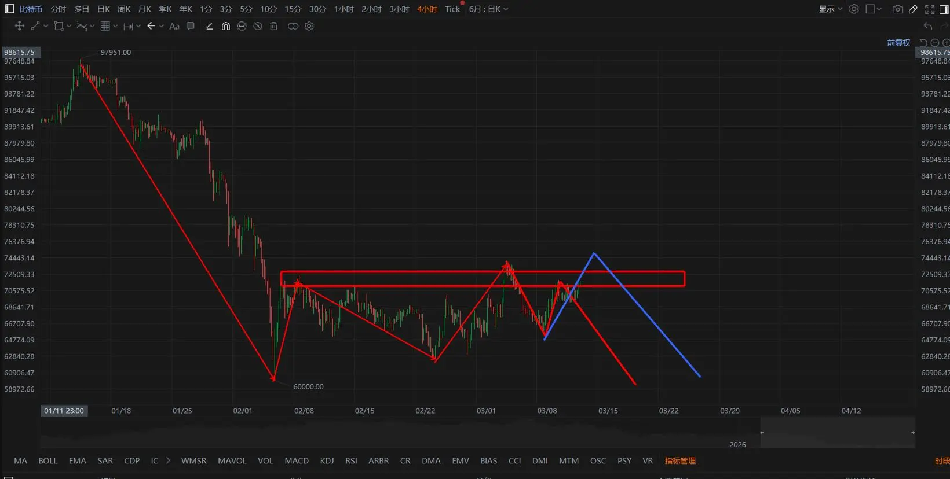Toggle the overlay switch icon in drawing toolbar

293,26
